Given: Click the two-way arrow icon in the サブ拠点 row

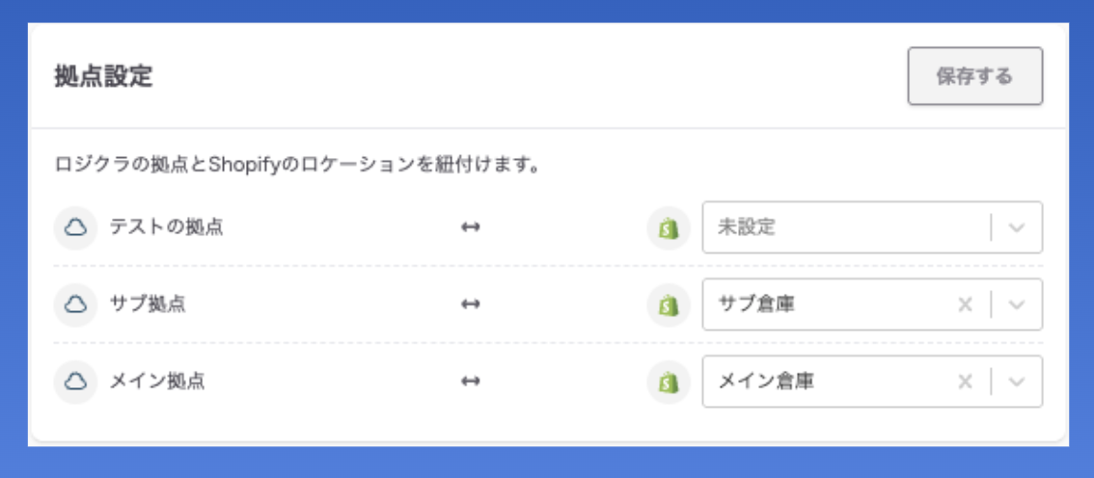Looking at the screenshot, I should [x=471, y=305].
